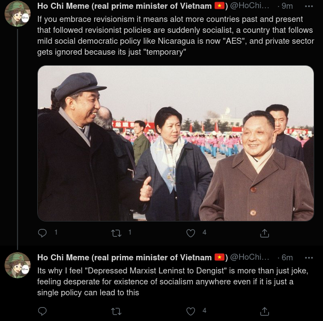This screenshot has width=323, height=321.
Task: Open the attached photo of people
Action: 176,143
